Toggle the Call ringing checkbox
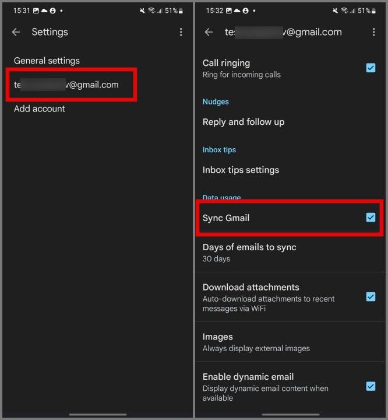This screenshot has width=388, height=420. [x=371, y=68]
